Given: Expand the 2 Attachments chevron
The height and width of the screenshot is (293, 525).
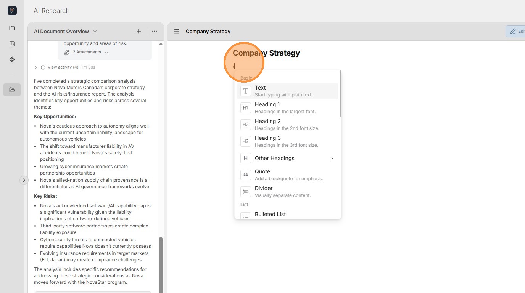Looking at the screenshot, I should (106, 52).
